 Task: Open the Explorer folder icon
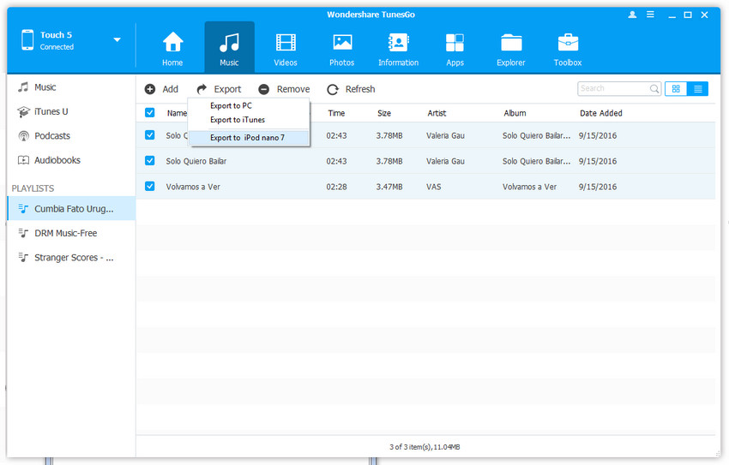511,48
